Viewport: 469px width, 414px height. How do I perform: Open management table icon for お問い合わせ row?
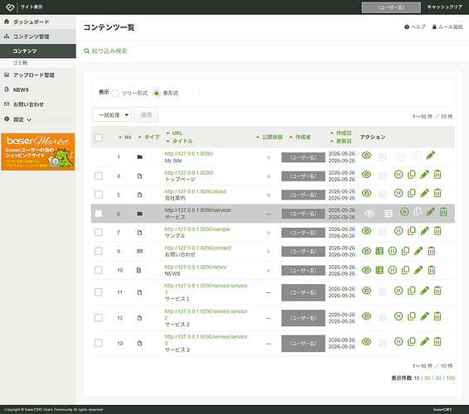(x=380, y=251)
